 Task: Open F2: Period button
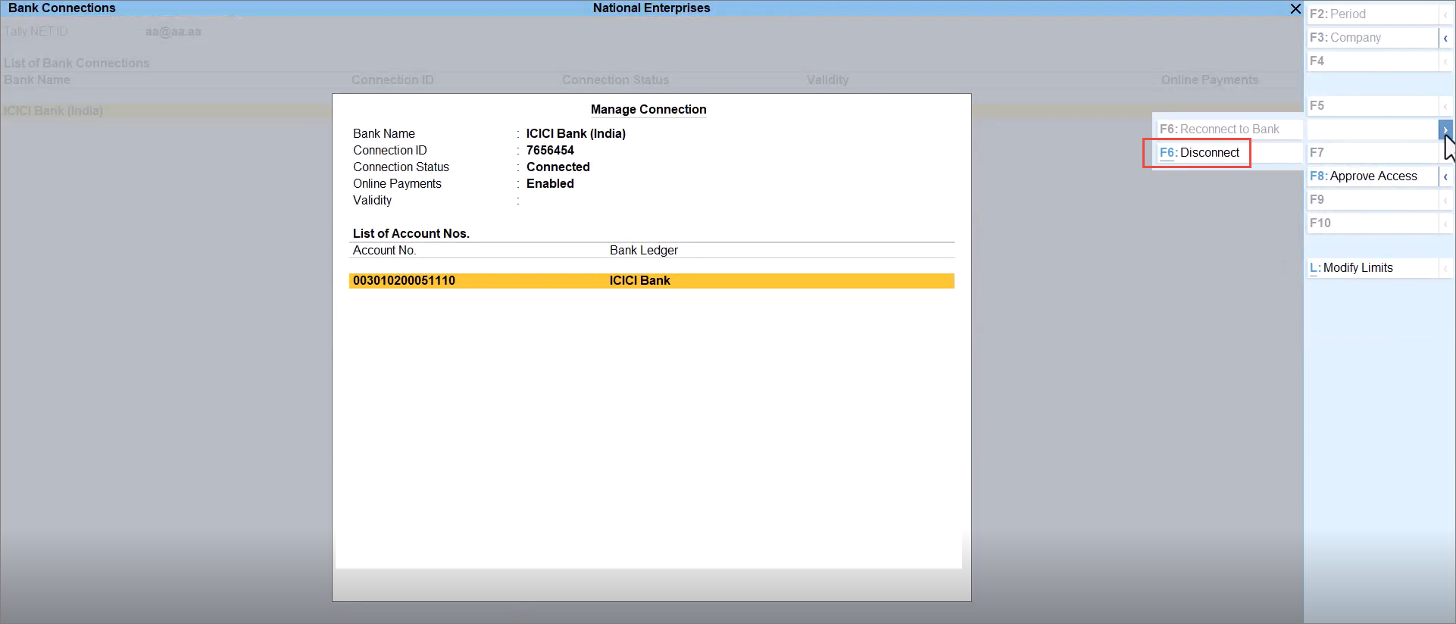pos(1372,14)
